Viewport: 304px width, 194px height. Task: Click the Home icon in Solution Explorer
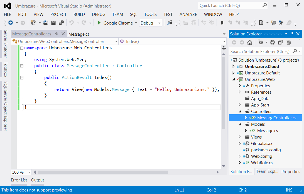pyautogui.click(x=249, y=42)
